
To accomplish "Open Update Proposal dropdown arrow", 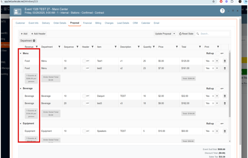I will coord(174,34).
